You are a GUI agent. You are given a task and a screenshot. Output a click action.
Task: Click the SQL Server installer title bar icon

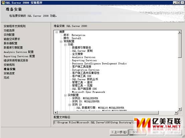[3, 3]
